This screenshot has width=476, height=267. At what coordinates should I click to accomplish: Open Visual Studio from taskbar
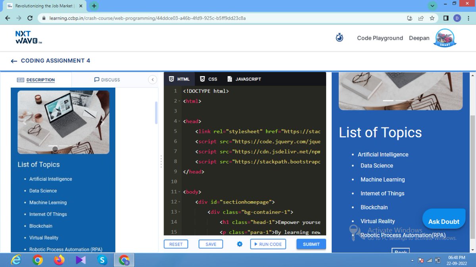click(81, 260)
